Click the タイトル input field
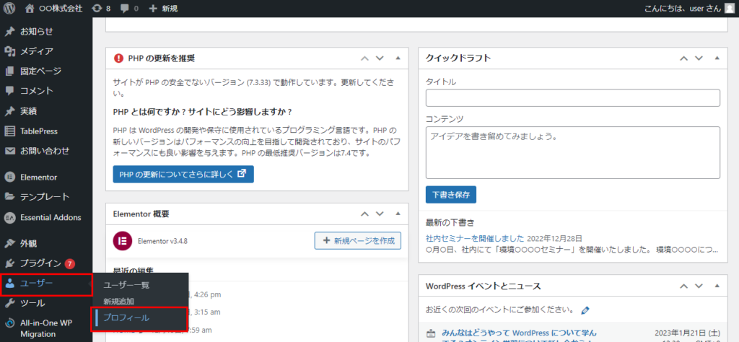The width and height of the screenshot is (739, 342). [572, 98]
